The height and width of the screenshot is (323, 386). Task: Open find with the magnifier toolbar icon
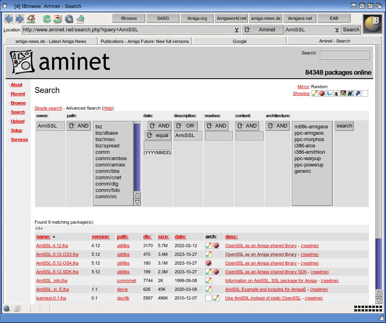[x=69, y=19]
